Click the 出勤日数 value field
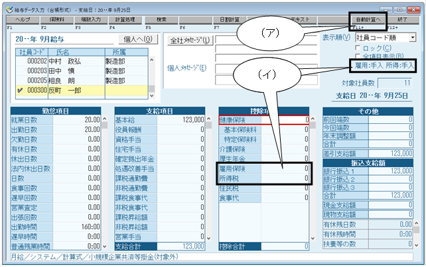The height and width of the screenshot is (267, 426). tap(77, 130)
